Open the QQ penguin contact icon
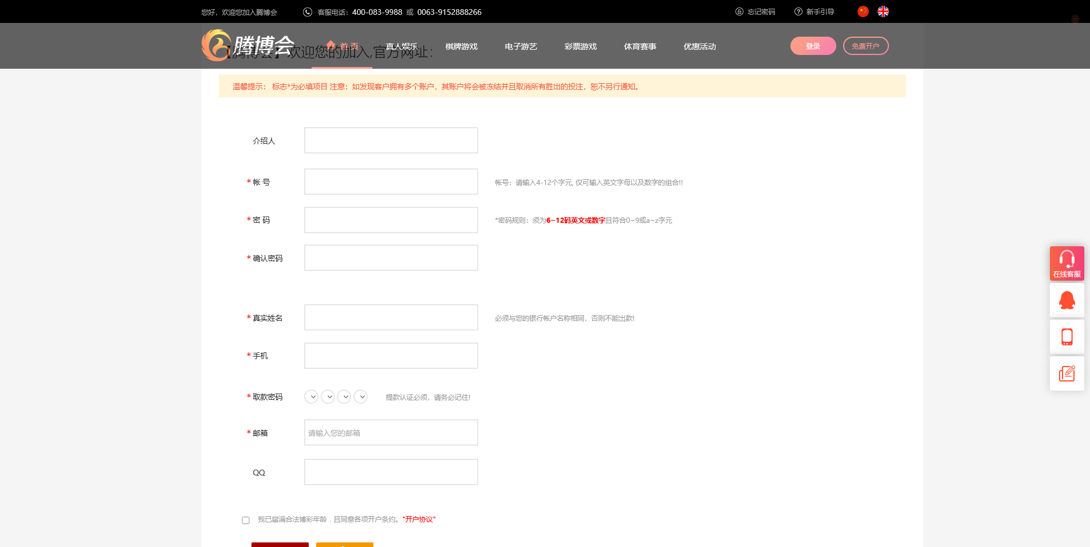This screenshot has width=1090, height=547. pyautogui.click(x=1067, y=300)
